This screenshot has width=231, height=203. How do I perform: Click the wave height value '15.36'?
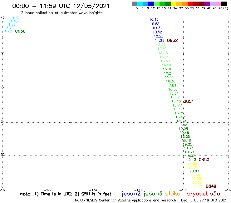pos(167,69)
